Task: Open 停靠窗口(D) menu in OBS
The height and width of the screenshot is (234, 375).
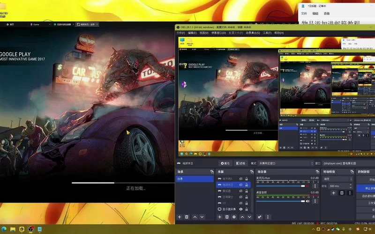Action: [x=218, y=33]
